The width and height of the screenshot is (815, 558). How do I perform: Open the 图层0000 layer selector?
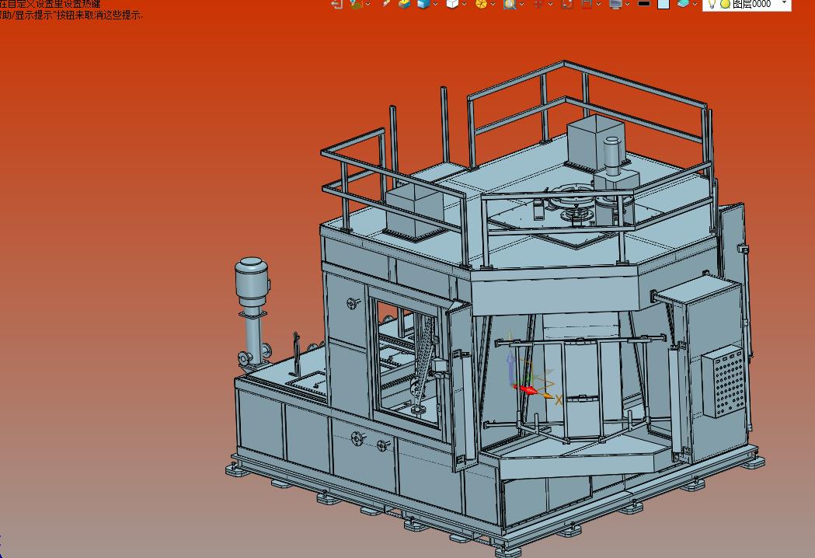pyautogui.click(x=747, y=4)
